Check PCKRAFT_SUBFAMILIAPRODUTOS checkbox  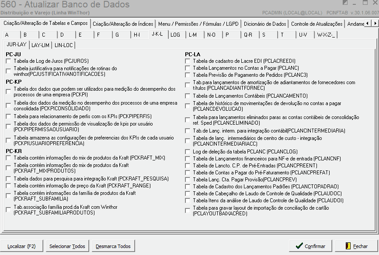(x=8, y=210)
